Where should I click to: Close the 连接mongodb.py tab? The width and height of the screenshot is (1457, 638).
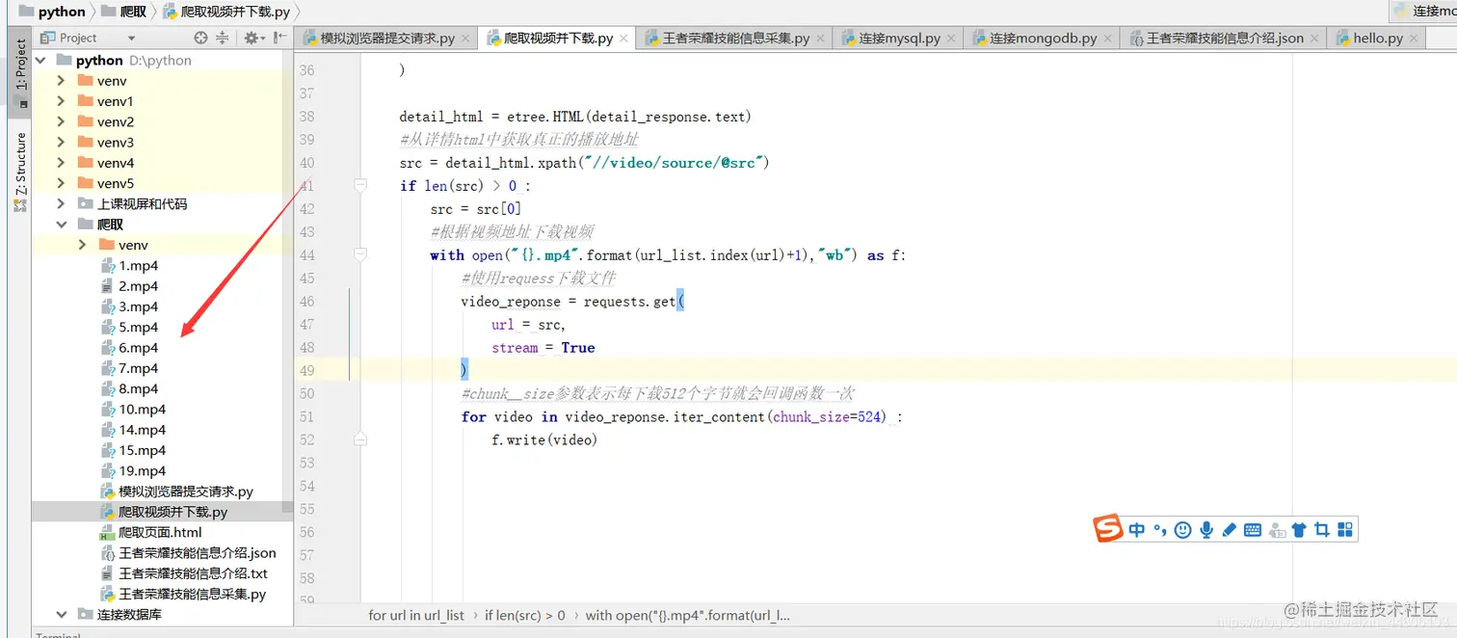coord(1108,39)
